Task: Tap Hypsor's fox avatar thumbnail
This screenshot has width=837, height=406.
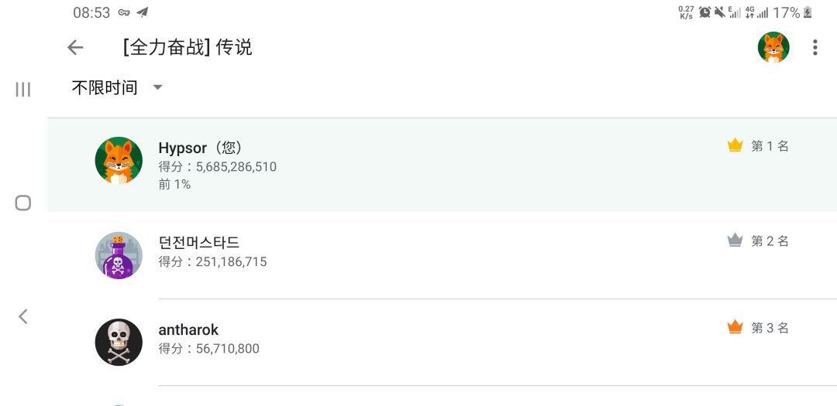Action: click(x=119, y=161)
